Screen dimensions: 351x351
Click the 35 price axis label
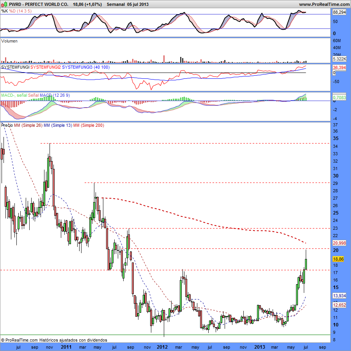(336, 138)
